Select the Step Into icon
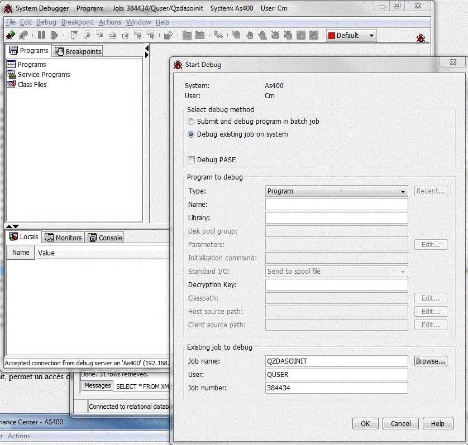Viewport: 468px width, 445px height. (x=74, y=35)
